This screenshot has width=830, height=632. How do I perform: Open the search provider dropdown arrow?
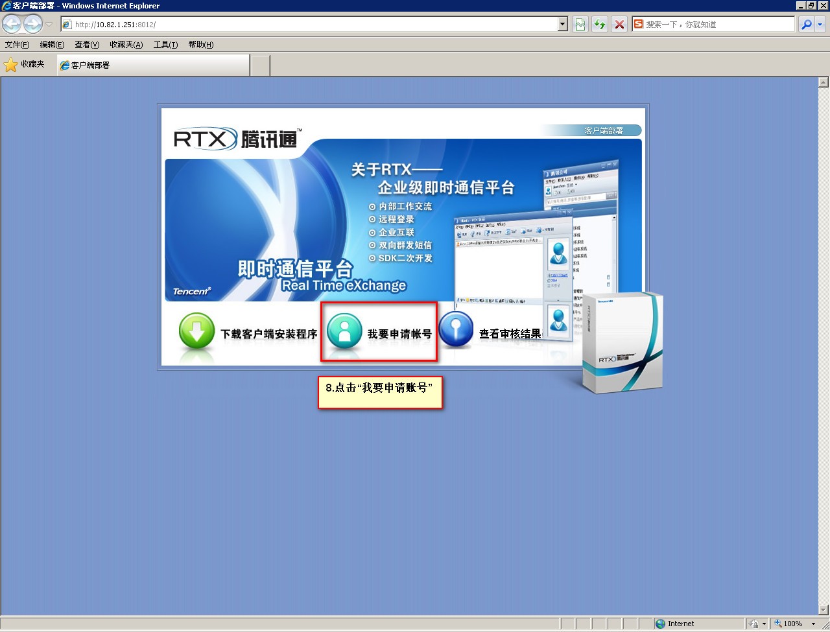pyautogui.click(x=820, y=25)
